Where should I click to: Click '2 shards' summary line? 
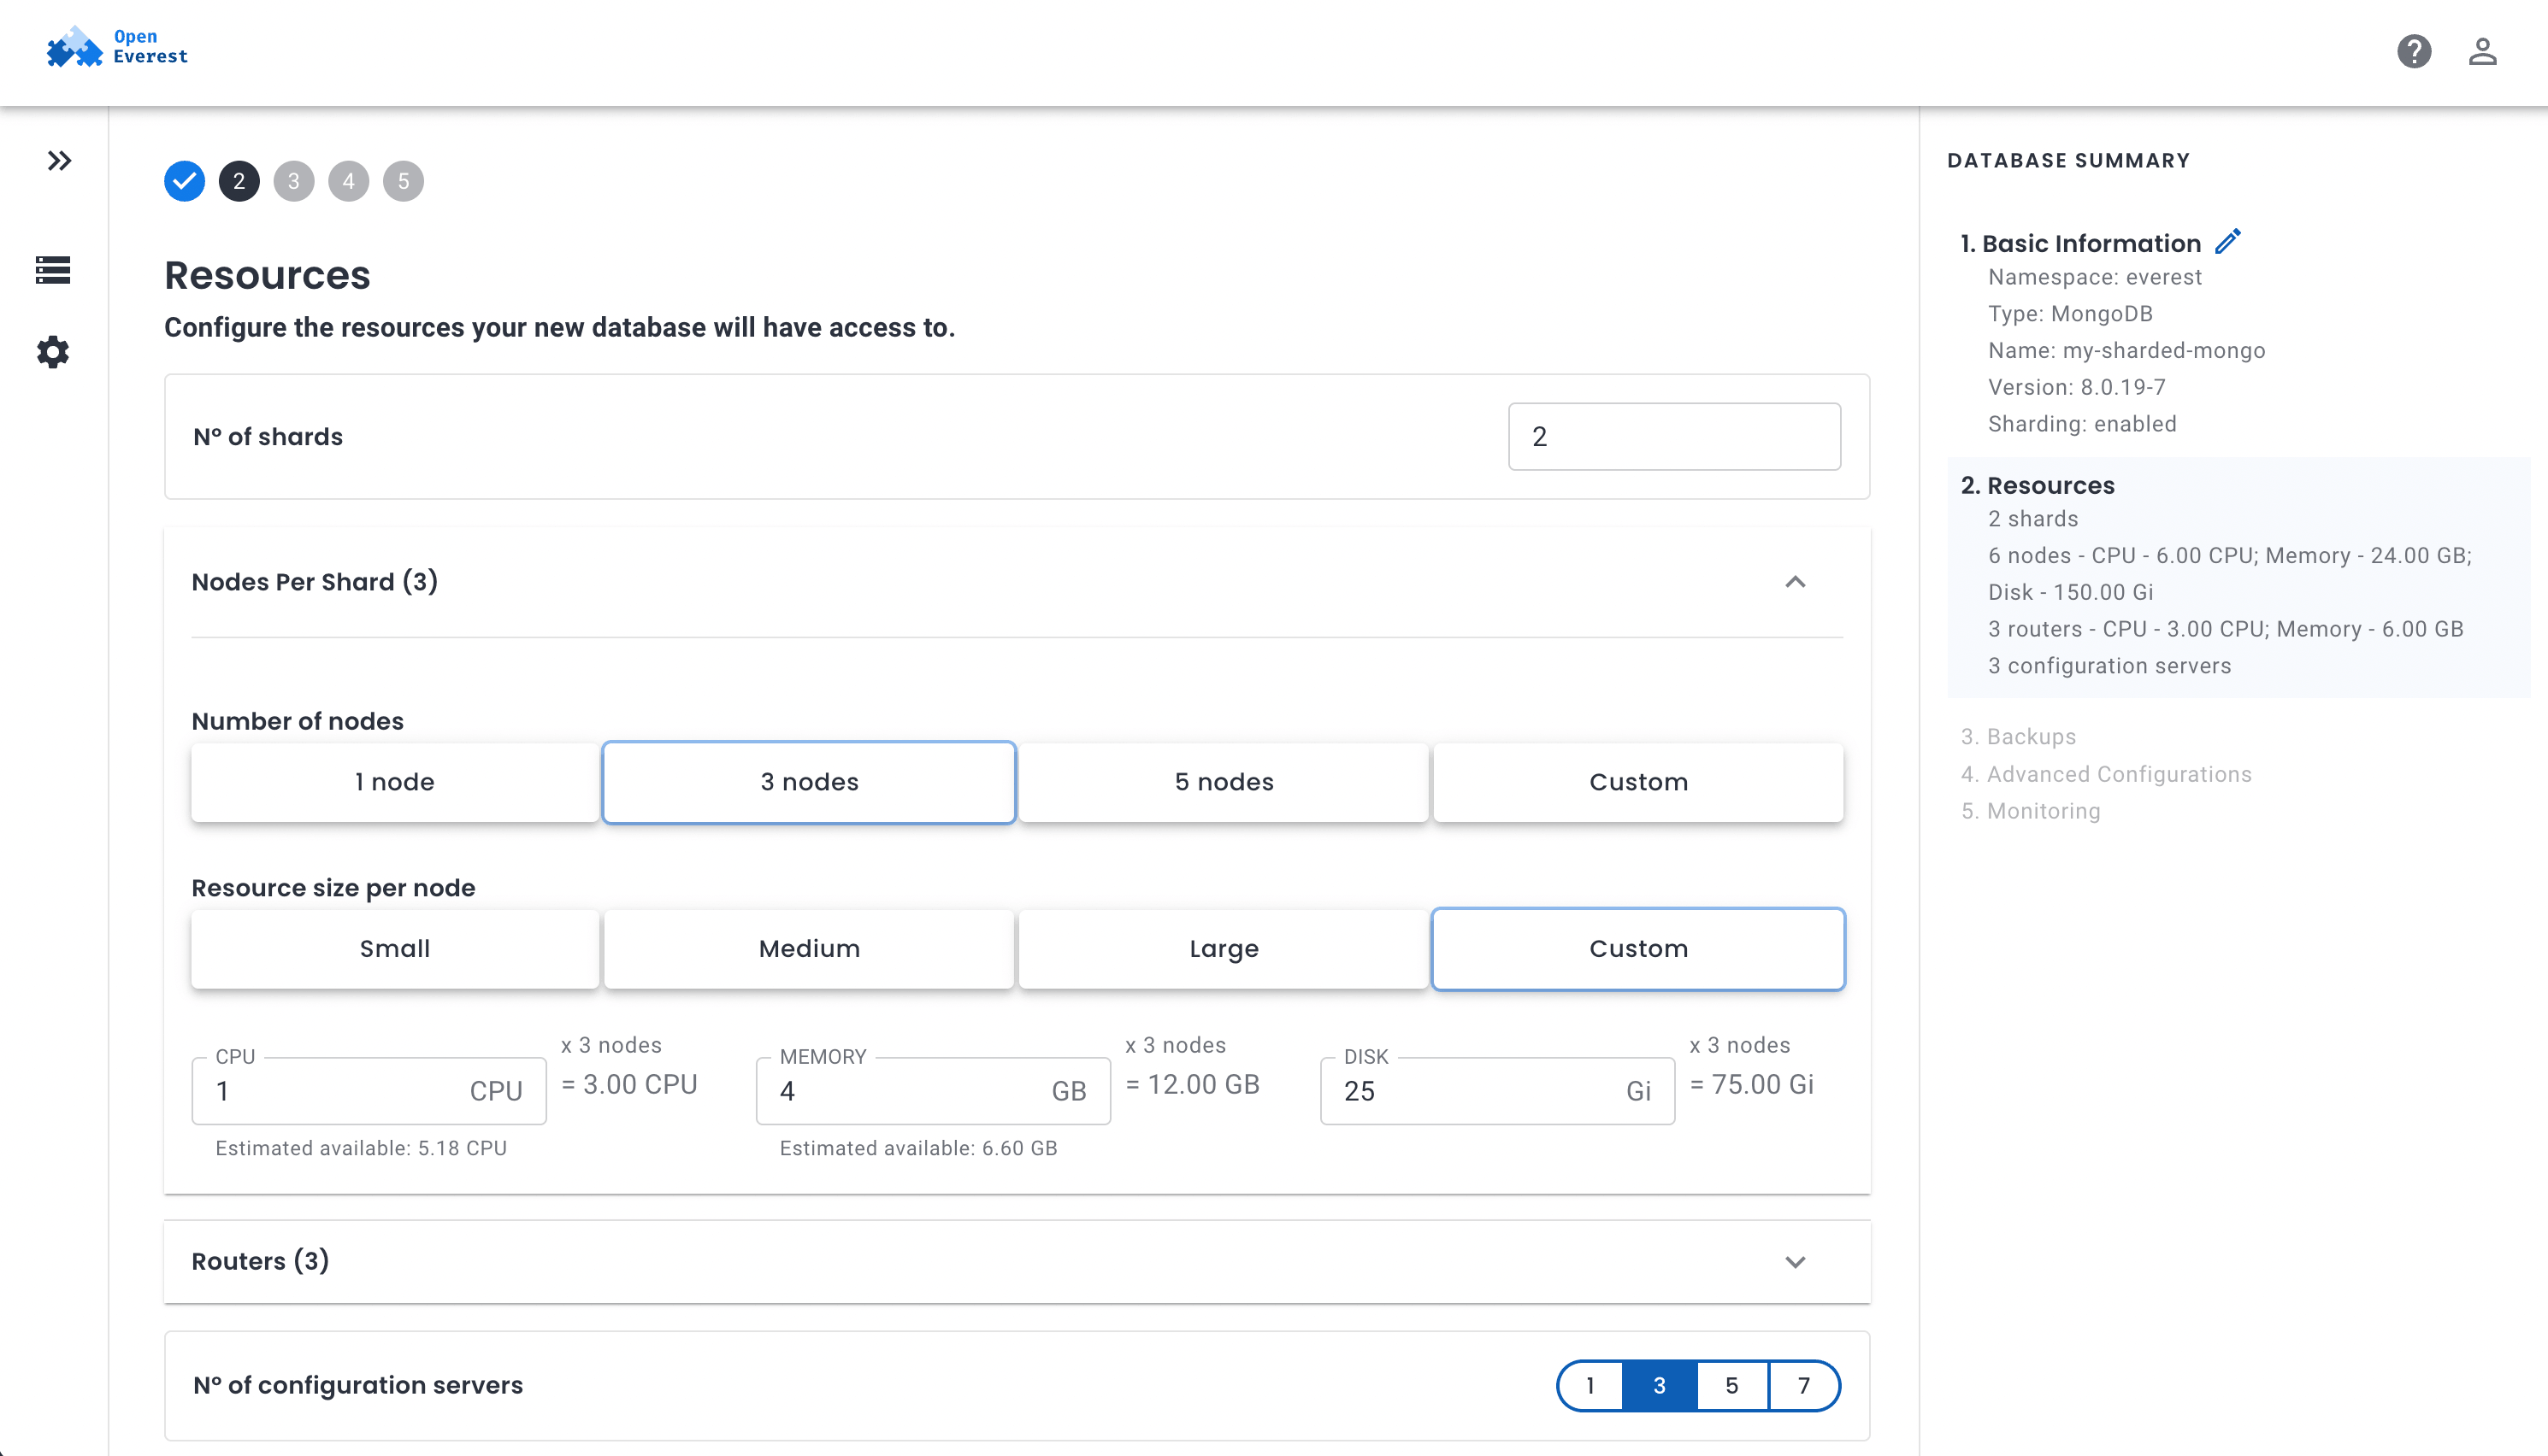point(2032,519)
